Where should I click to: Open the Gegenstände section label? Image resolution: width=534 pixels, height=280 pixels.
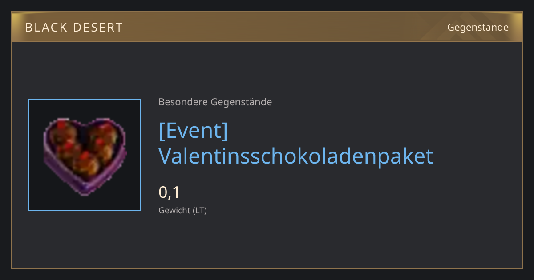[477, 28]
